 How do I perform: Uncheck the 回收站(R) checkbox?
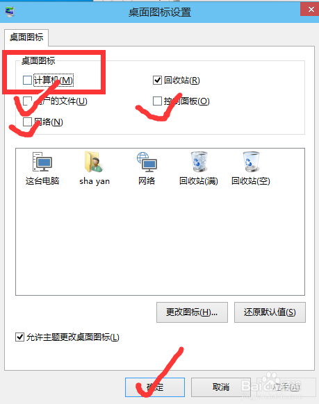157,80
